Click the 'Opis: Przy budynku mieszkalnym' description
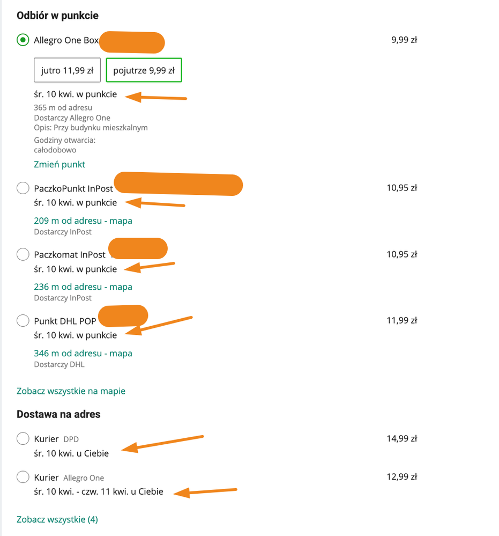Viewport: 499px width, 536px height. [x=91, y=128]
